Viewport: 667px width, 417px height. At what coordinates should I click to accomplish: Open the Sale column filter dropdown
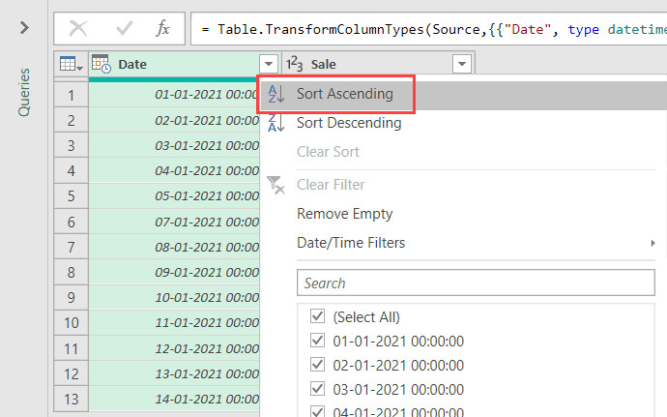tap(462, 64)
